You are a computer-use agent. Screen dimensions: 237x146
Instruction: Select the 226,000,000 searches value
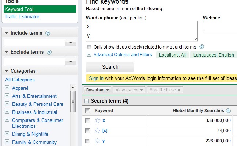pyautogui.click(x=218, y=141)
